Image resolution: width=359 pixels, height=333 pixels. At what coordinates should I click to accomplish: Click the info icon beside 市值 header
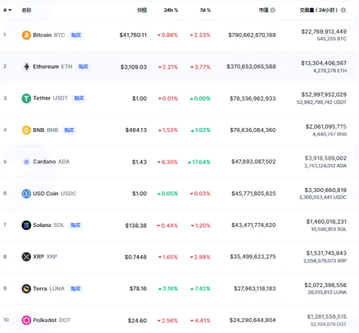pyautogui.click(x=272, y=10)
